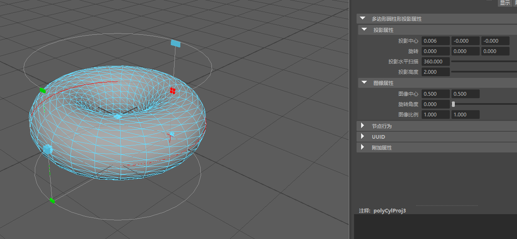Expand the UUID section
The width and height of the screenshot is (517, 239).
click(363, 136)
